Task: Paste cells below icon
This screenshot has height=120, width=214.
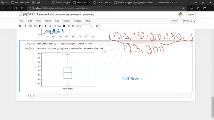Action: click(40, 26)
